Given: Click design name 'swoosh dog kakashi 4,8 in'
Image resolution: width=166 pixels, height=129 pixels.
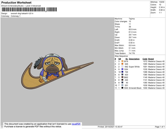Looking at the screenshot, I should click(x=22, y=13).
